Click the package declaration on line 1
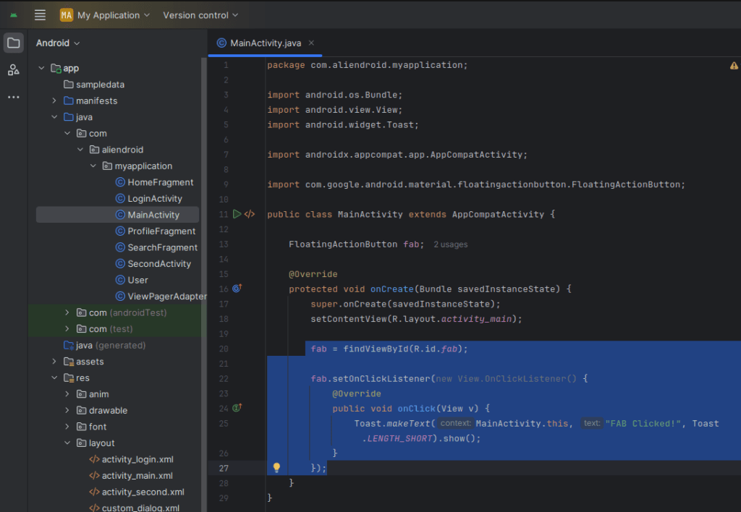This screenshot has width=741, height=512. pos(367,65)
